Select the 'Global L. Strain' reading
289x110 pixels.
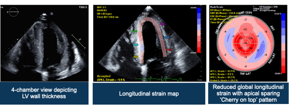coord(224,80)
